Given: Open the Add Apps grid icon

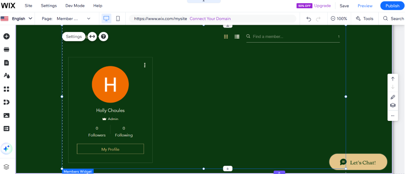Looking at the screenshot, I should tap(6, 89).
